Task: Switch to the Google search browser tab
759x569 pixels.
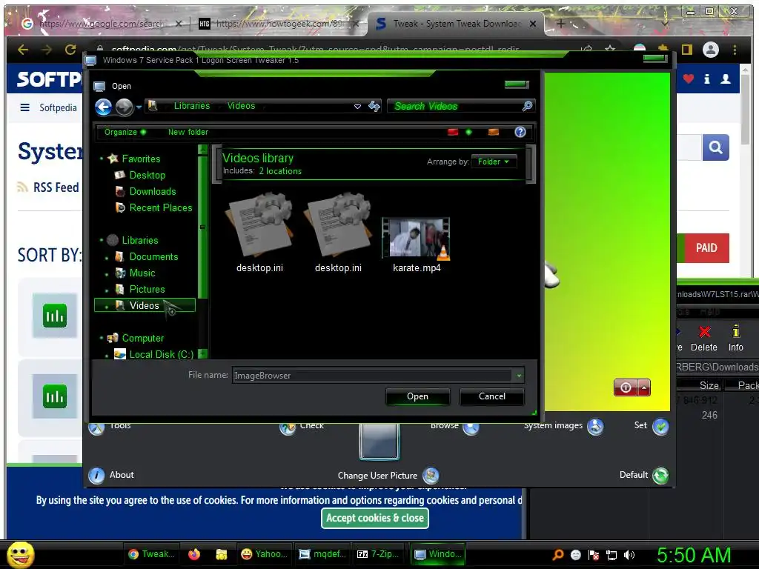Action: tap(101, 24)
